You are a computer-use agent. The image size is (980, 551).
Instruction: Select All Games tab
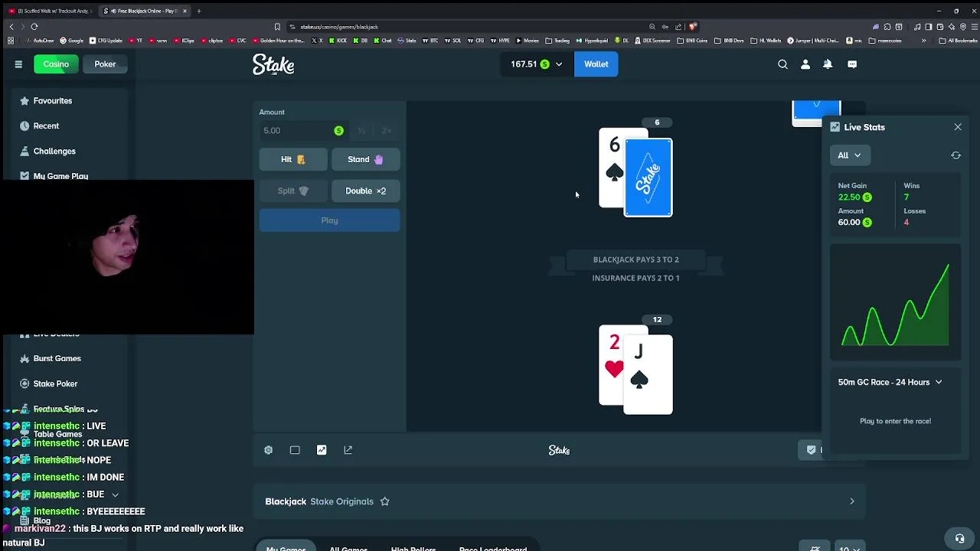pyautogui.click(x=348, y=547)
